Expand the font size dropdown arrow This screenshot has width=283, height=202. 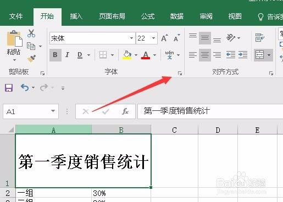click(153, 38)
